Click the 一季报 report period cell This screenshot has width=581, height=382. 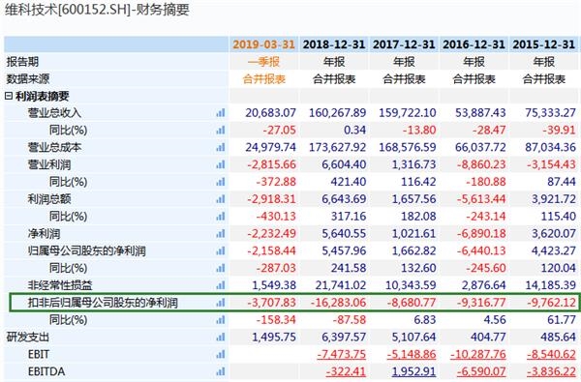(263, 62)
